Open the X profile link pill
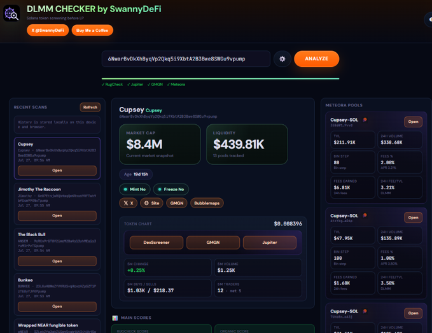432x333 pixels. [129, 203]
